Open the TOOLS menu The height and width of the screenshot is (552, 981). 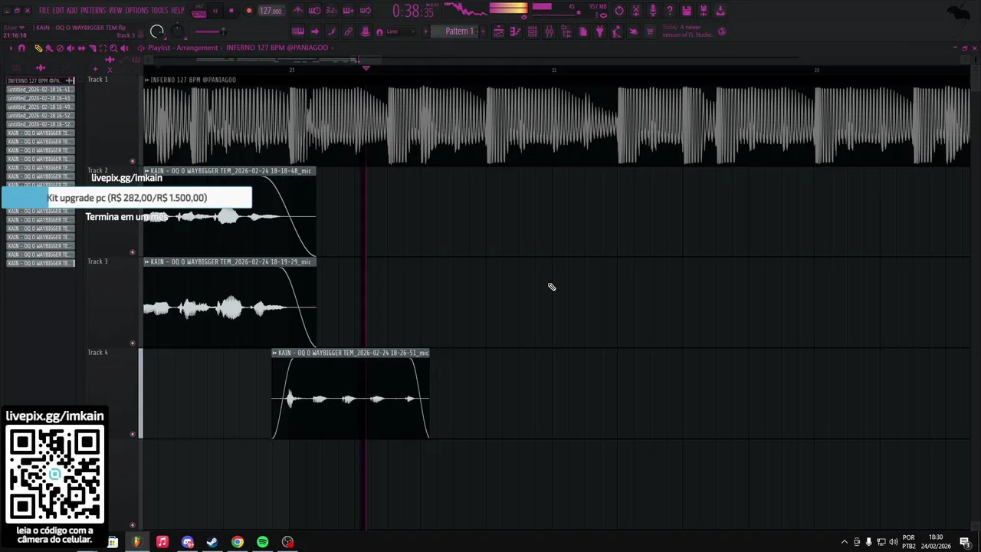[159, 11]
